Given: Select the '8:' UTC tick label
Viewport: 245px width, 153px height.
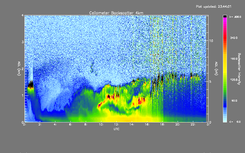Looking at the screenshot, I should 86,125.
